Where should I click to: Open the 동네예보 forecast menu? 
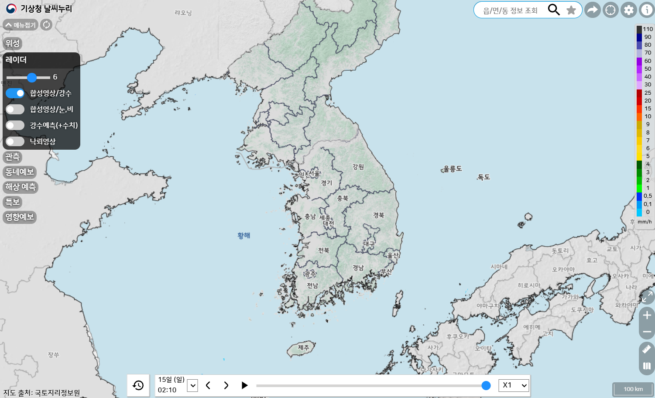pyautogui.click(x=20, y=172)
